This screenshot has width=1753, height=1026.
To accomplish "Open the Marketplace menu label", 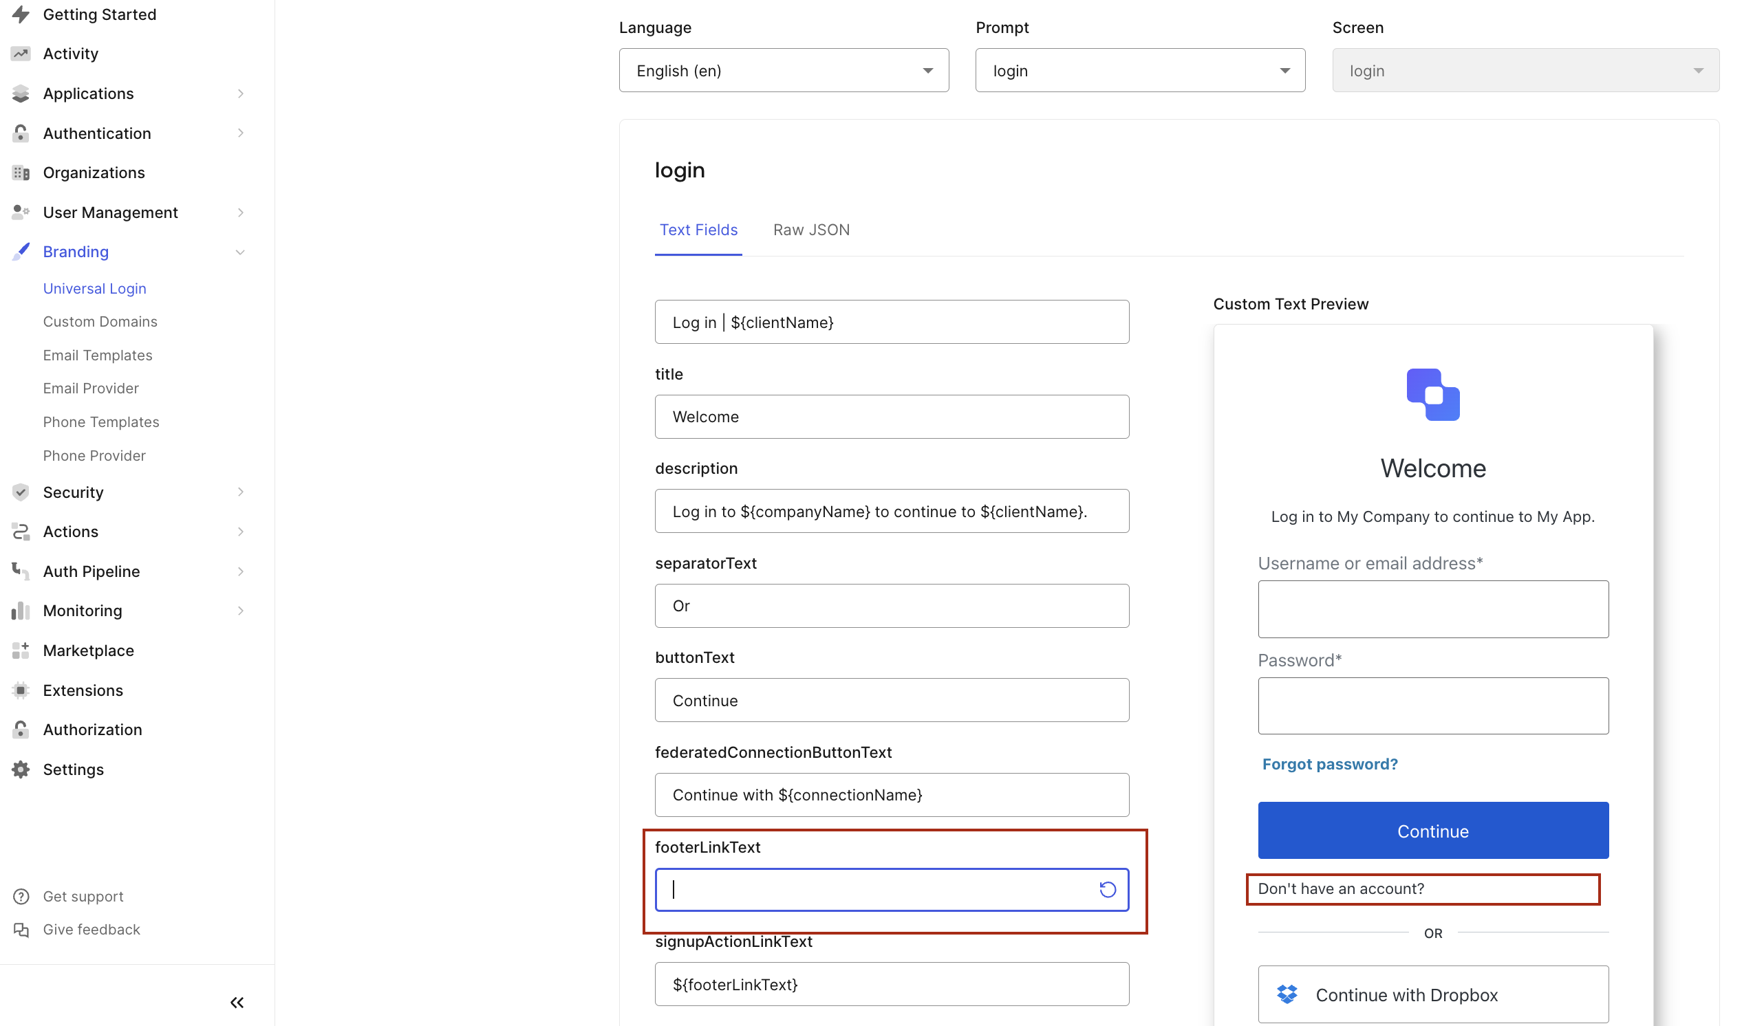I will pos(88,651).
